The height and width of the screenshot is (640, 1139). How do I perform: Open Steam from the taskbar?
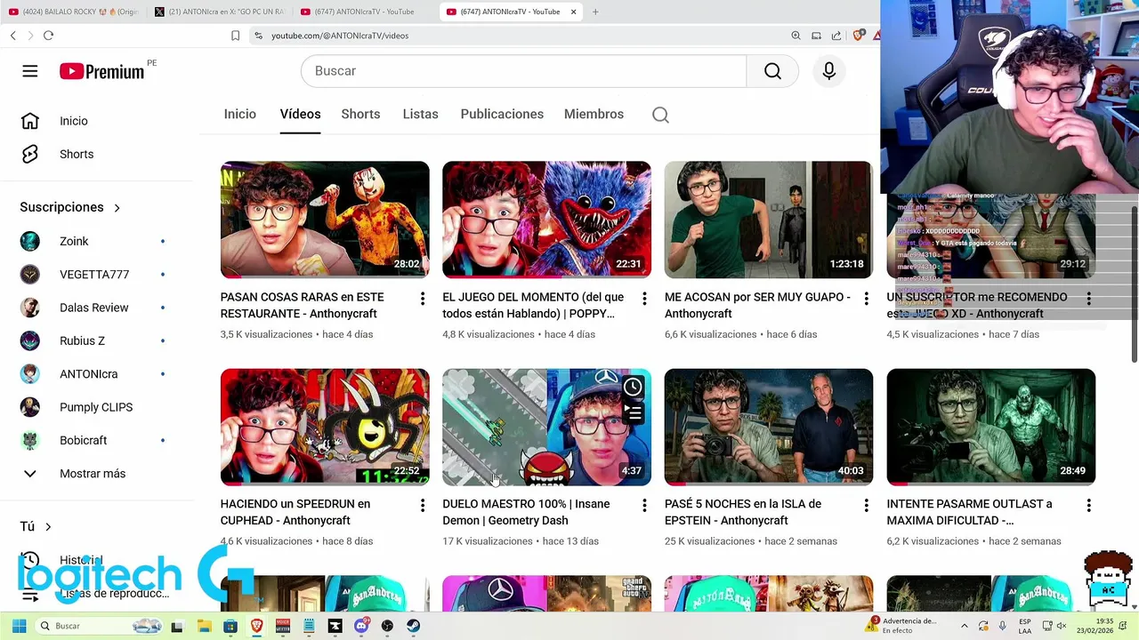pyautogui.click(x=414, y=626)
